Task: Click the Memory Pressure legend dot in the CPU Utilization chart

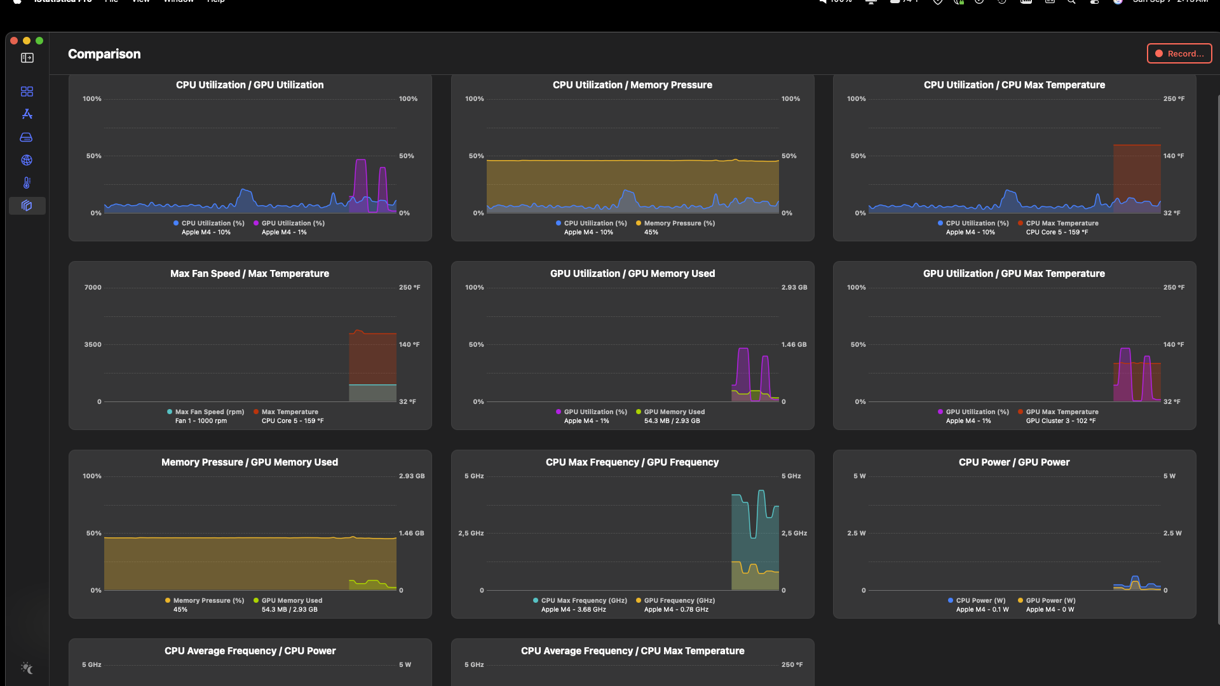Action: coord(639,224)
